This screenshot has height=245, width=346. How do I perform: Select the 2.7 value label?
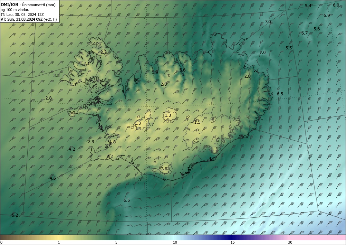click(x=151, y=125)
